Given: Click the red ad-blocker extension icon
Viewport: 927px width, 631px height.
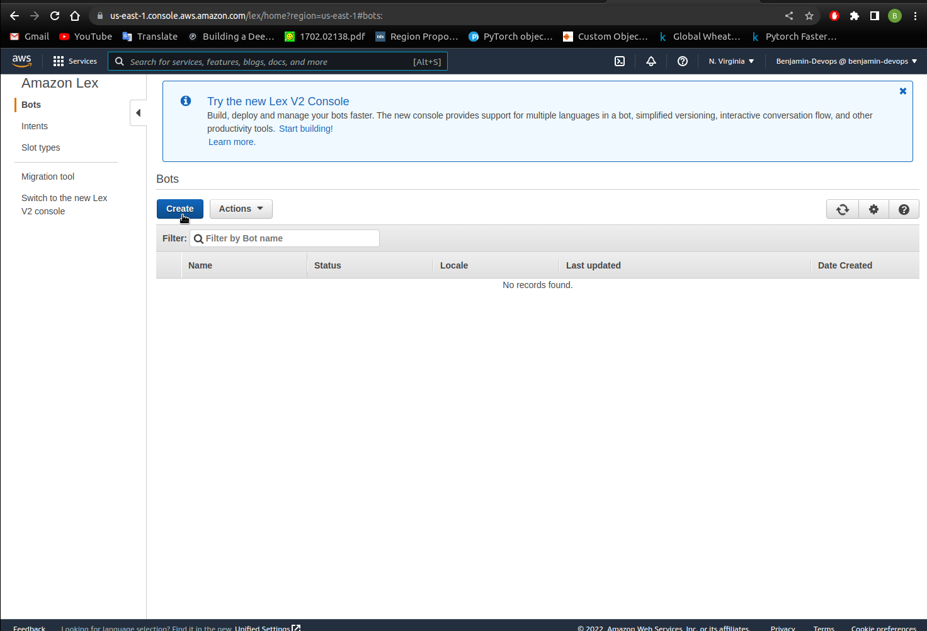Looking at the screenshot, I should [834, 16].
